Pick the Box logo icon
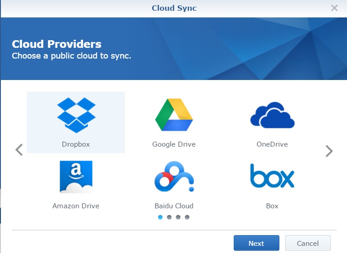 pyautogui.click(x=272, y=176)
